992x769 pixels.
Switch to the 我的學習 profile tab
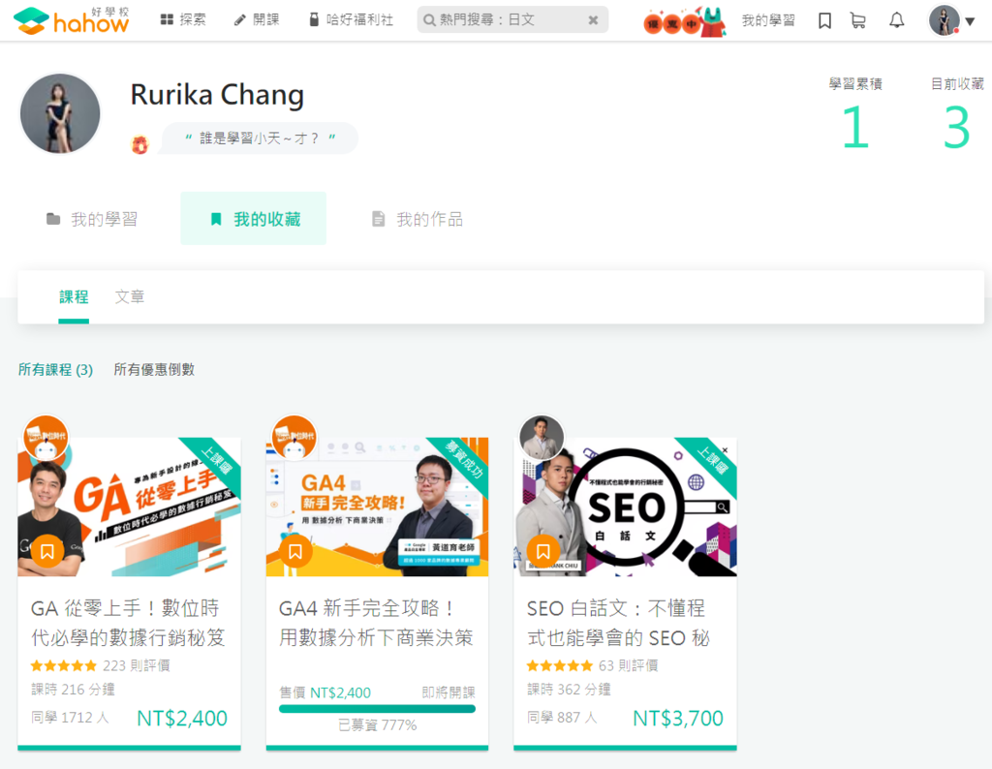(x=93, y=219)
